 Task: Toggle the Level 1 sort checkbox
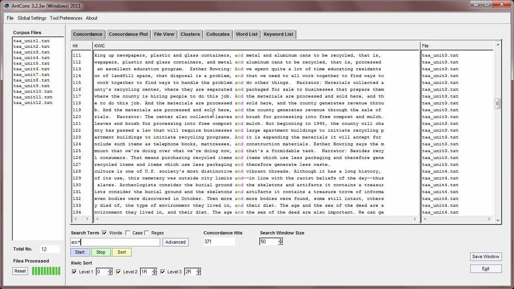coord(74,272)
